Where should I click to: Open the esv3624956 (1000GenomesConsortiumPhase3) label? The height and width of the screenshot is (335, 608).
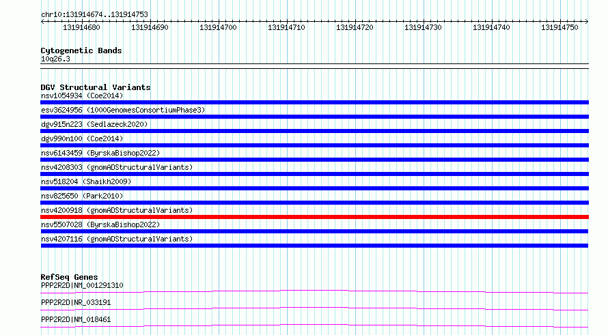click(x=123, y=110)
